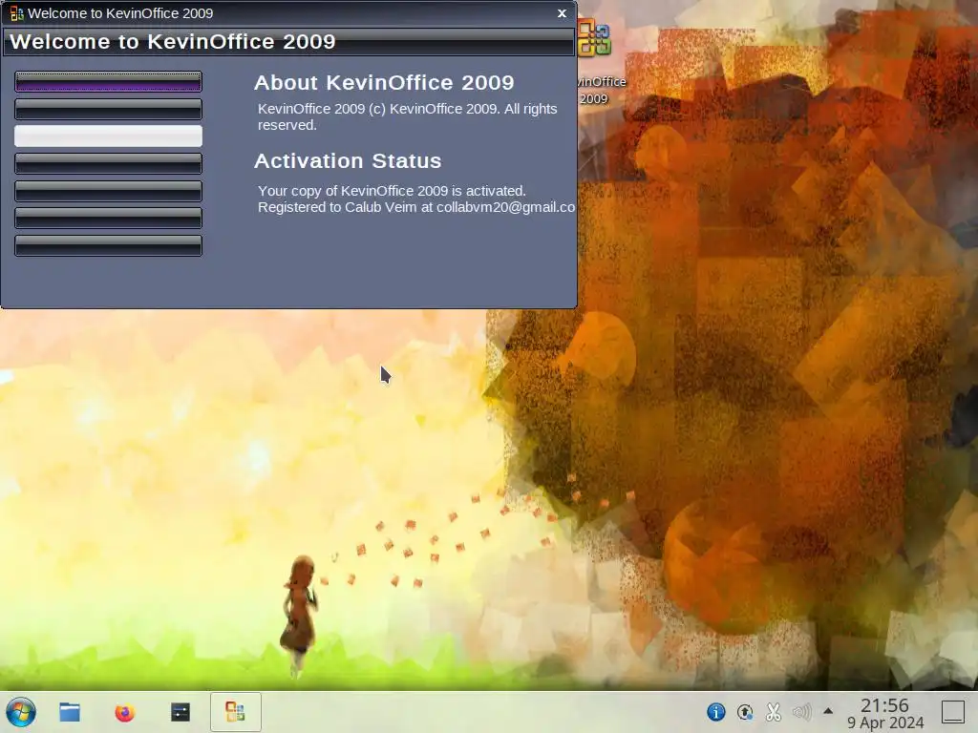
Task: Click the Activation Status heading
Action: coord(348,160)
